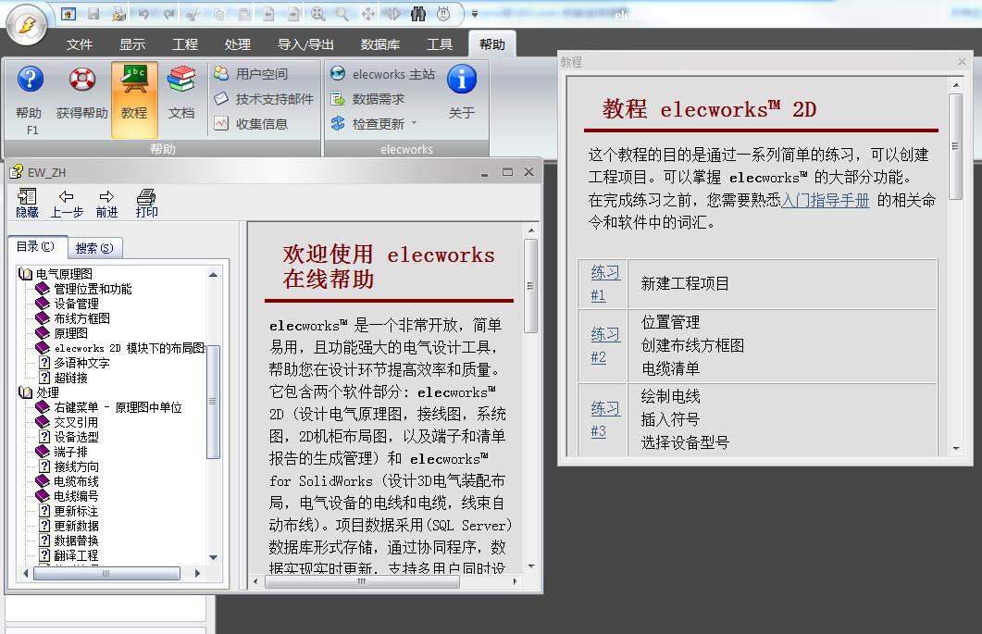Click the elecworks application orb button
The height and width of the screenshot is (634, 982).
[27, 25]
